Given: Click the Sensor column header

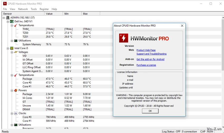Looking at the screenshot, I should click(x=23, y=14).
